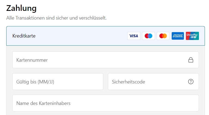Viewport: 209px width, 115px height.
Task: Click the AMEX card logo
Action: coord(178,36)
